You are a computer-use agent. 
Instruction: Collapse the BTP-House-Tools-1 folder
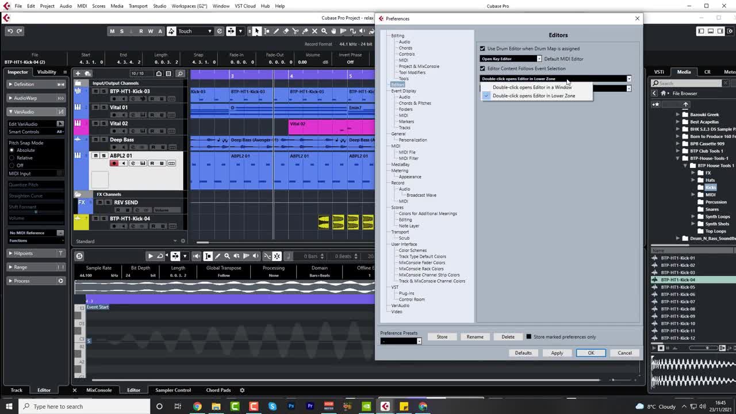point(678,158)
